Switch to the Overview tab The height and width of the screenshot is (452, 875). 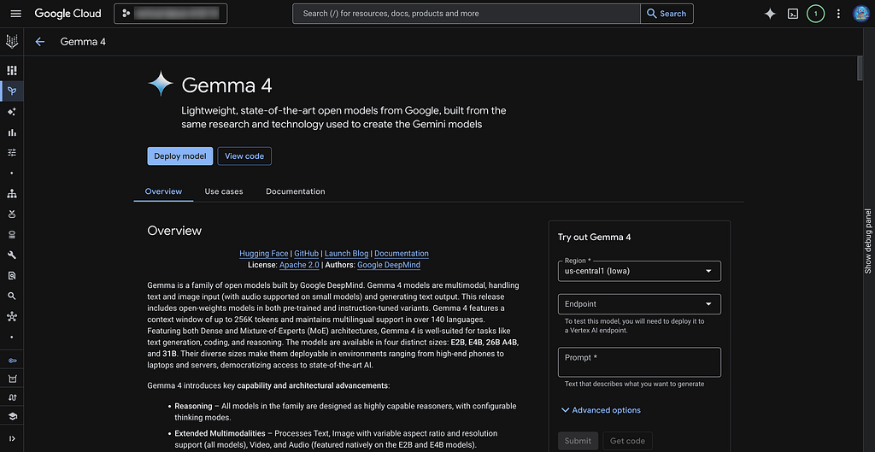click(x=163, y=191)
